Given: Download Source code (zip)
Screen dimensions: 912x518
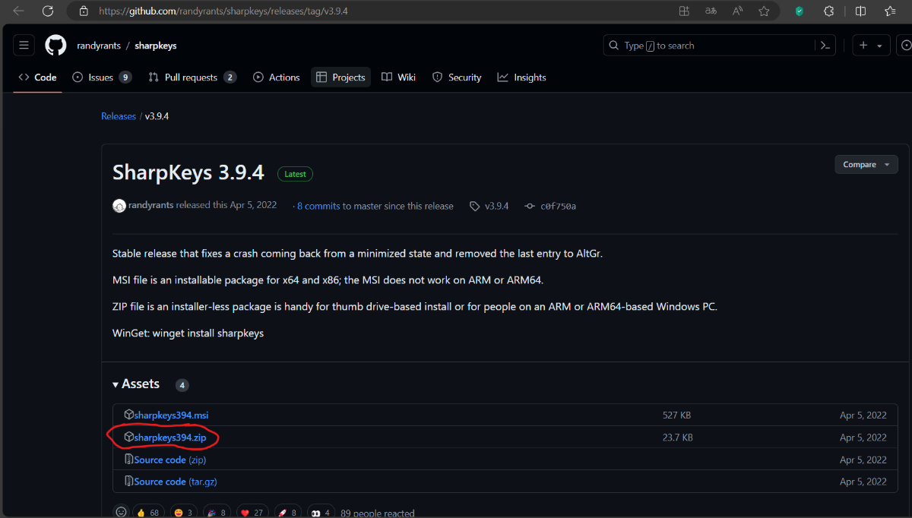Looking at the screenshot, I should [x=170, y=460].
